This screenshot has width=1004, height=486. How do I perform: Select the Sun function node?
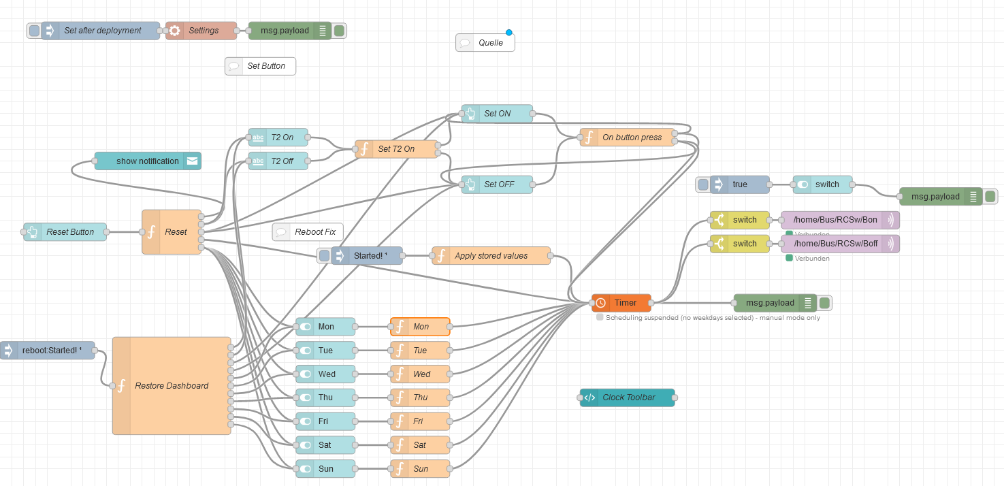pyautogui.click(x=420, y=469)
